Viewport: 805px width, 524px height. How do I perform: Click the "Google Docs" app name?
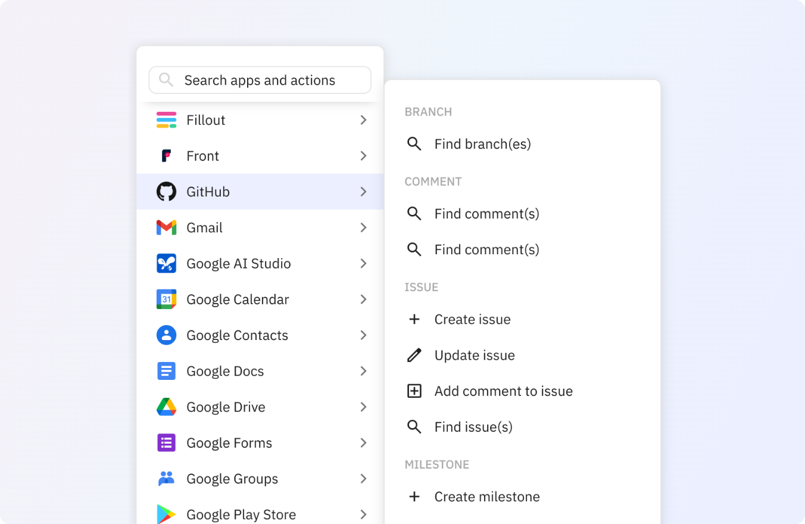pos(225,371)
